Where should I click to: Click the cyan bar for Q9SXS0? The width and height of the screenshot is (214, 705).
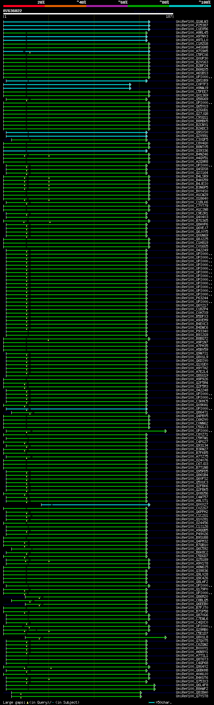coord(77,132)
